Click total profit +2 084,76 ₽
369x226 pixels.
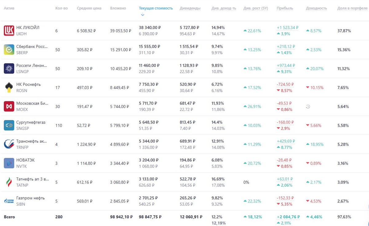click(288, 217)
